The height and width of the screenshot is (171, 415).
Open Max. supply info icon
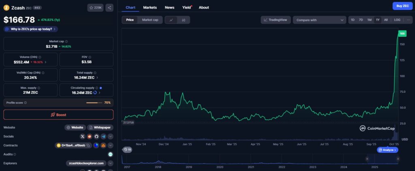39,88
